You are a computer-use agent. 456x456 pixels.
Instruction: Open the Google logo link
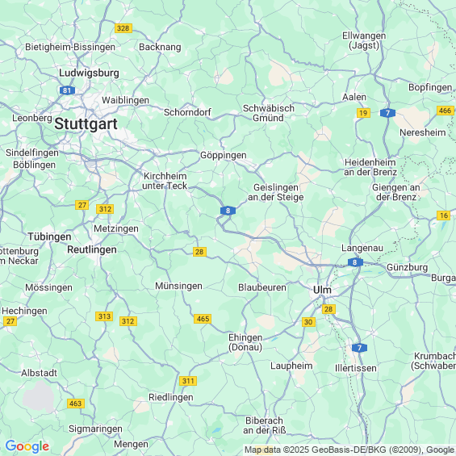(x=27, y=446)
